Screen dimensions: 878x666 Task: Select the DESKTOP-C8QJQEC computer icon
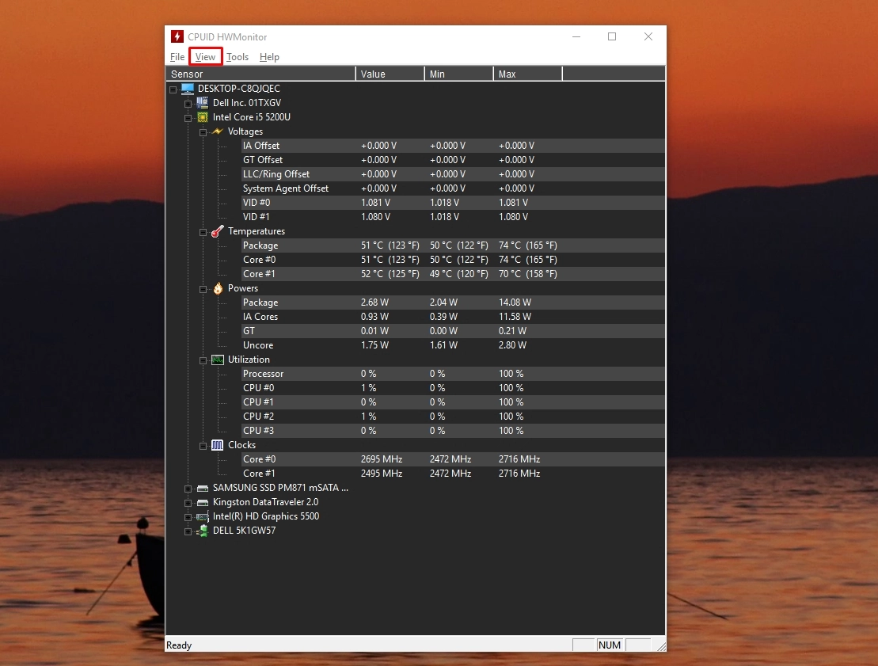(188, 89)
